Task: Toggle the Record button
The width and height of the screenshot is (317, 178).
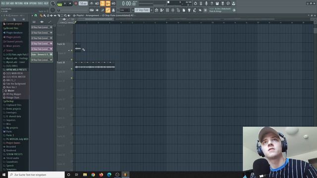Action: pos(76,3)
